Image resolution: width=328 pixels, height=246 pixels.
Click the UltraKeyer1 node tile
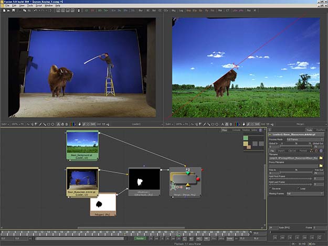144,181
